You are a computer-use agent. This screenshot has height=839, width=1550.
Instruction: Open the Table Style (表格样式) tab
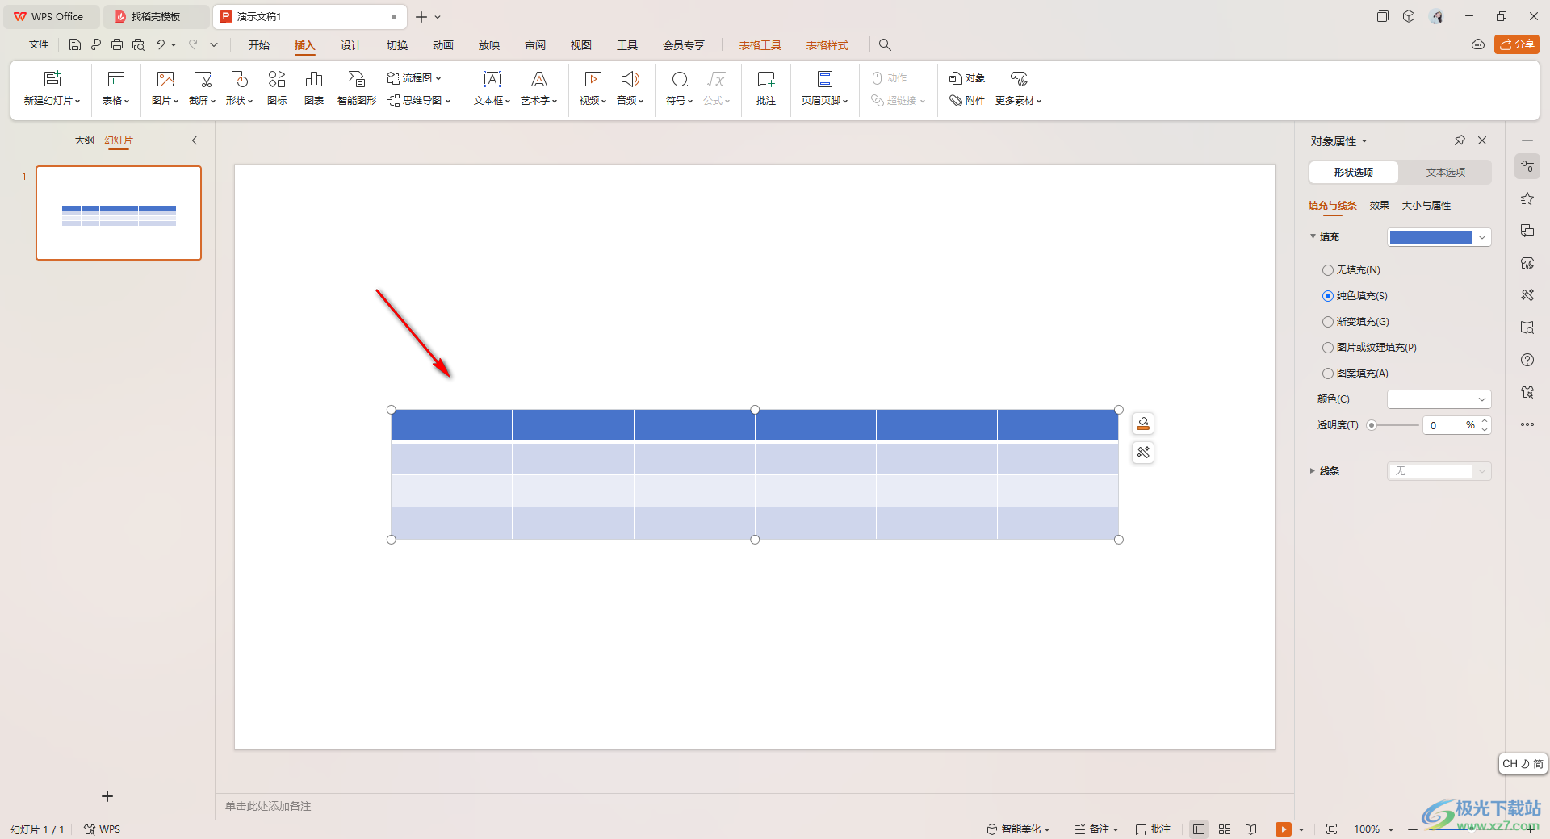pyautogui.click(x=827, y=45)
